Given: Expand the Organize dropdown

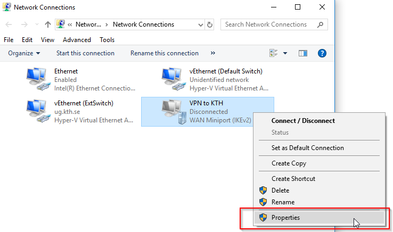Looking at the screenshot, I should (x=24, y=53).
